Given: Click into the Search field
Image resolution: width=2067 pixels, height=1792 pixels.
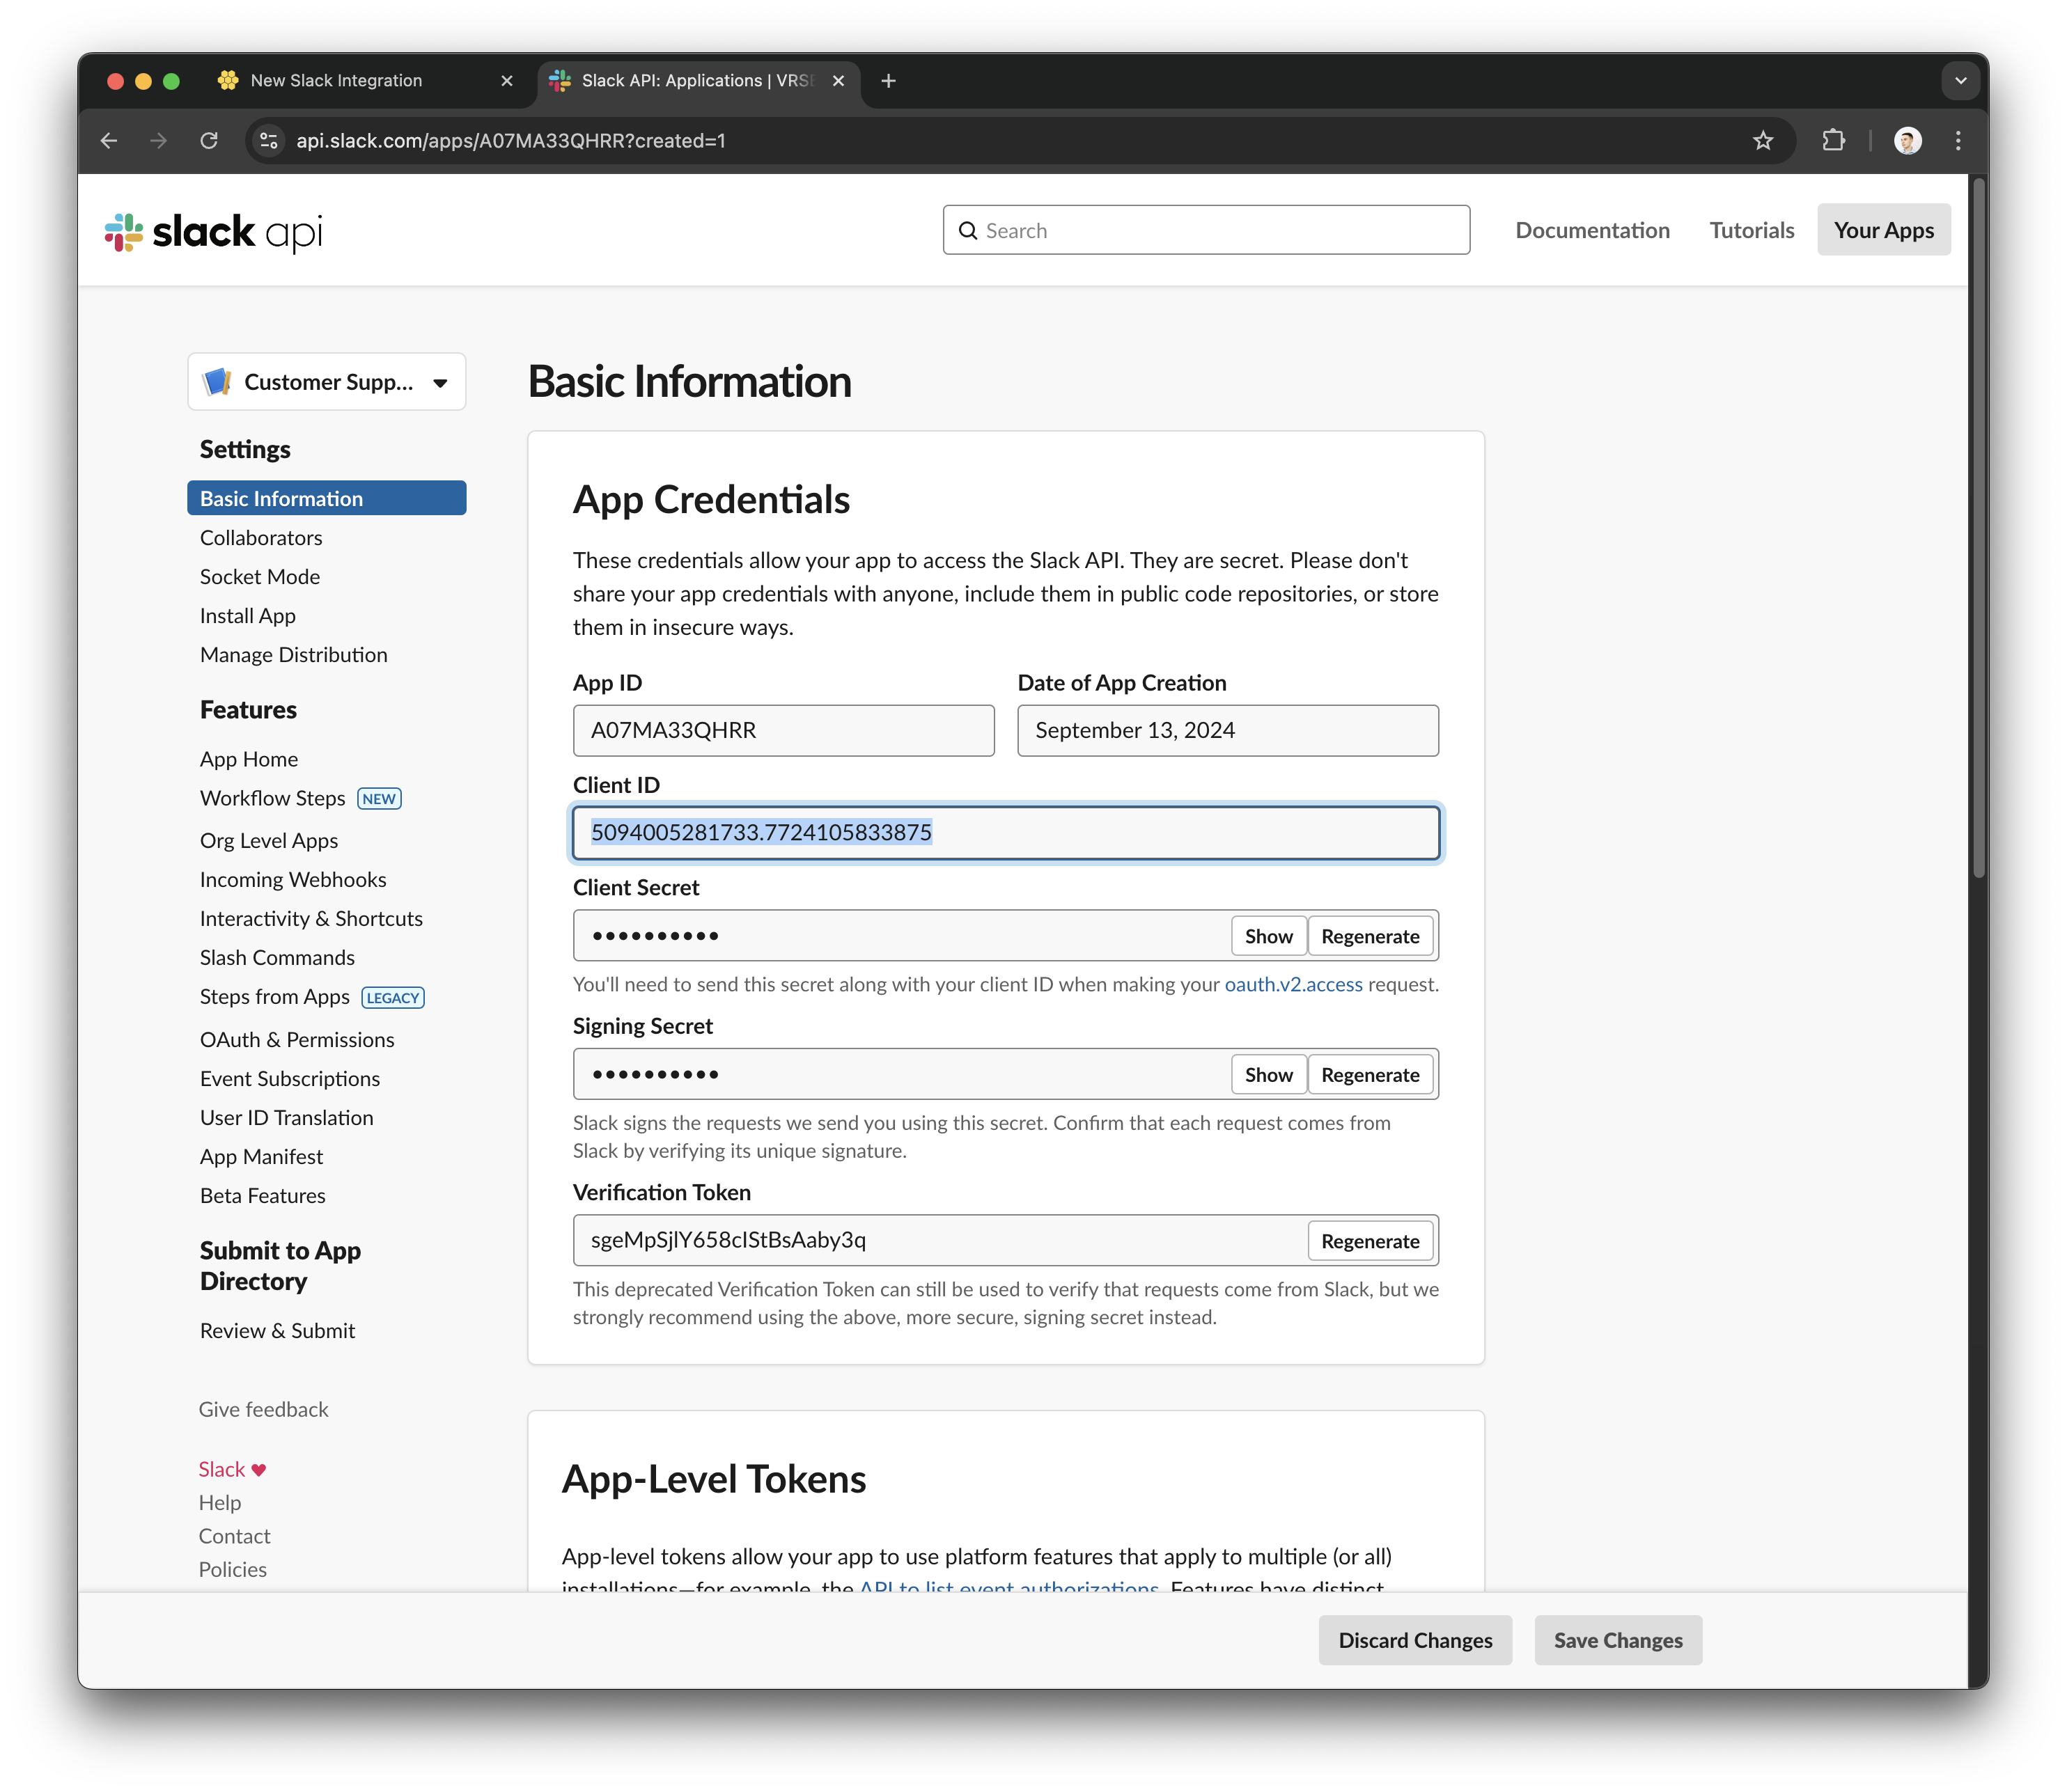Looking at the screenshot, I should (x=1206, y=231).
